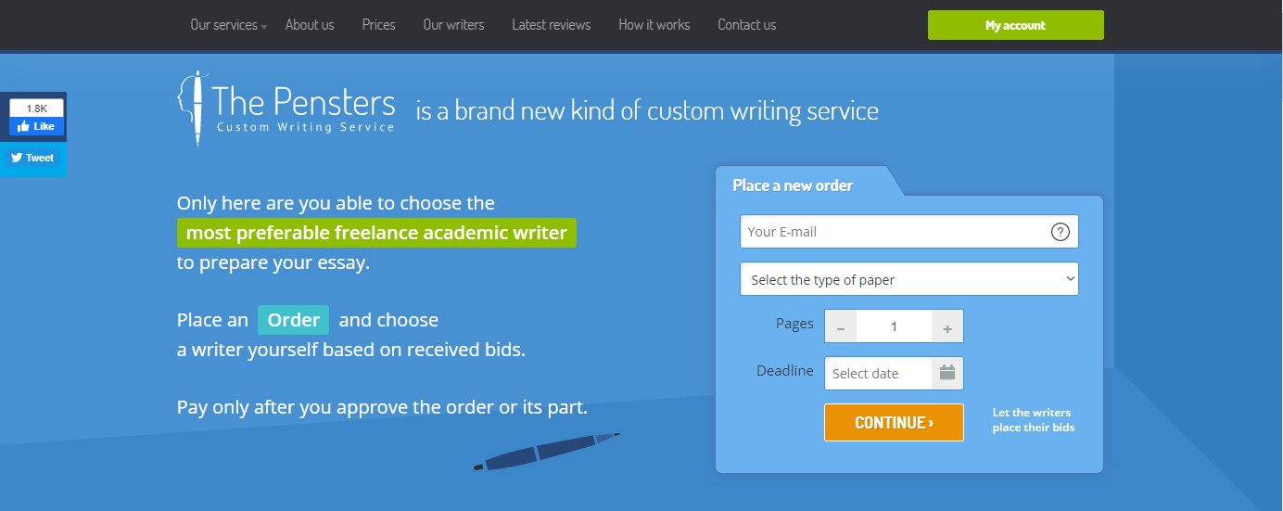The image size is (1283, 511).
Task: Open the Our writers page
Action: tap(453, 25)
